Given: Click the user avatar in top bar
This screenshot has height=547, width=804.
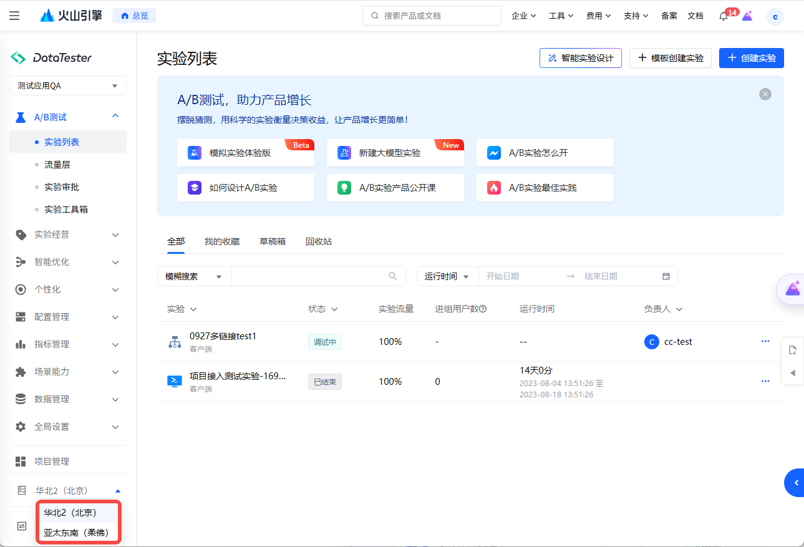Looking at the screenshot, I should pyautogui.click(x=775, y=17).
